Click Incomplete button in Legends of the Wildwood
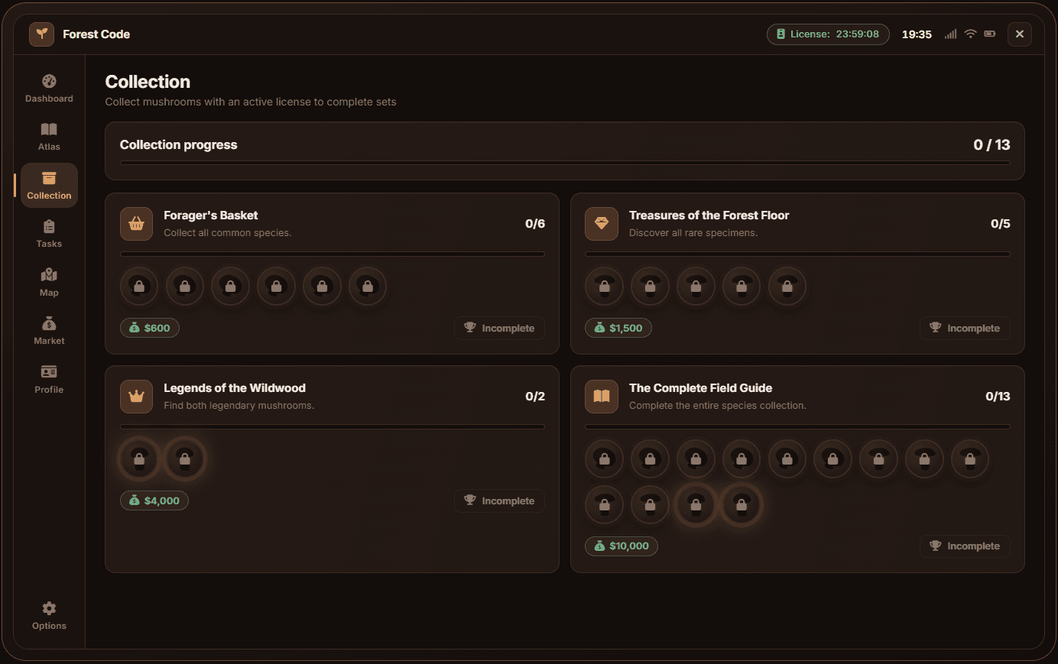Viewport: 1058px width, 664px height. (x=499, y=500)
